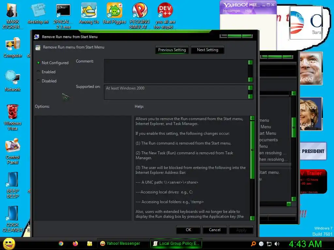Switch to Yahoo! Messenger taskbar button
Image resolution: width=334 pixels, height=250 pixels.
[x=123, y=243]
